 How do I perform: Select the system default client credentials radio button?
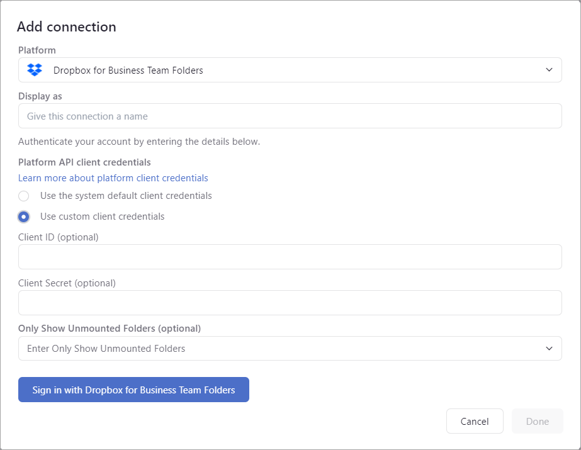point(24,196)
